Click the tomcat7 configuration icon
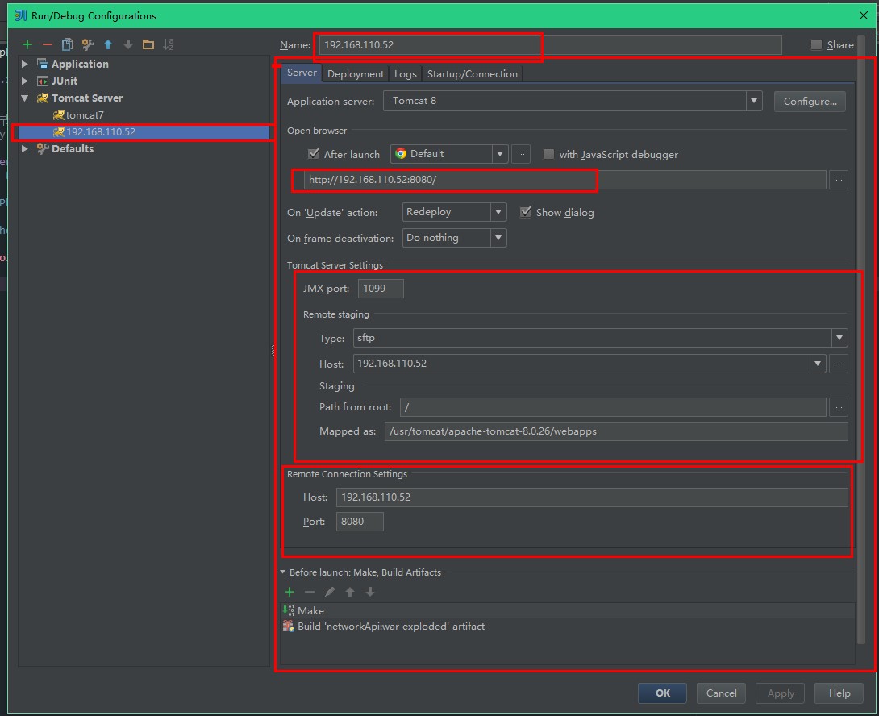This screenshot has height=716, width=879. click(x=58, y=115)
